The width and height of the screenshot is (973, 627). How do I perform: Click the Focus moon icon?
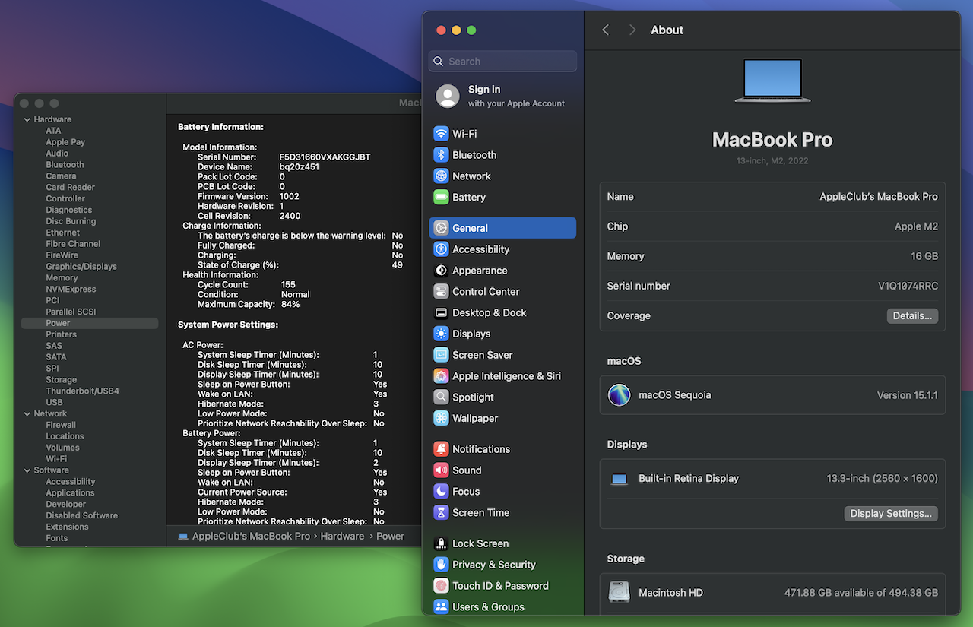[441, 492]
